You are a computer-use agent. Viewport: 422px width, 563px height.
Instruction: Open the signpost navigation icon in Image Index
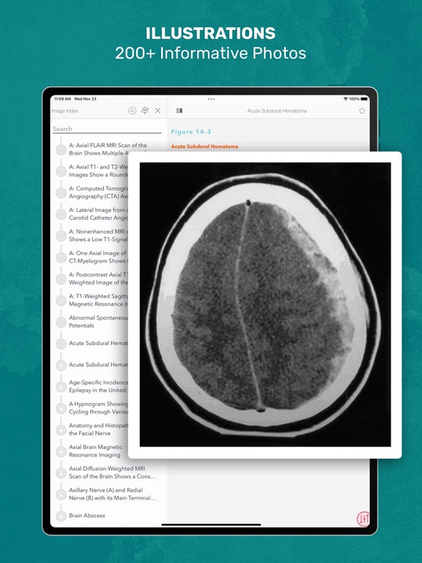tap(145, 111)
